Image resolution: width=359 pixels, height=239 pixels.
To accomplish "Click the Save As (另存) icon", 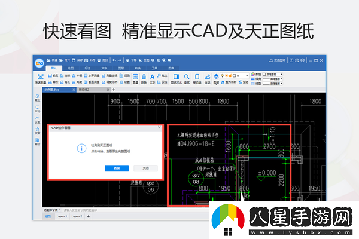I will 86,60.
